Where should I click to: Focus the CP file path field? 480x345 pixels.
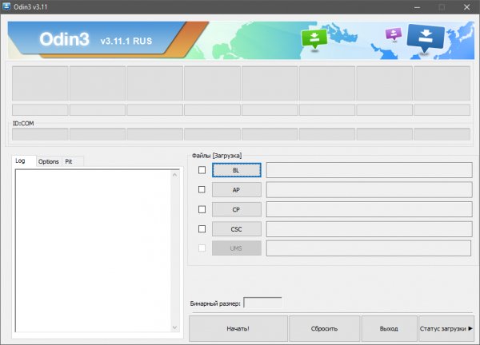[x=369, y=209]
